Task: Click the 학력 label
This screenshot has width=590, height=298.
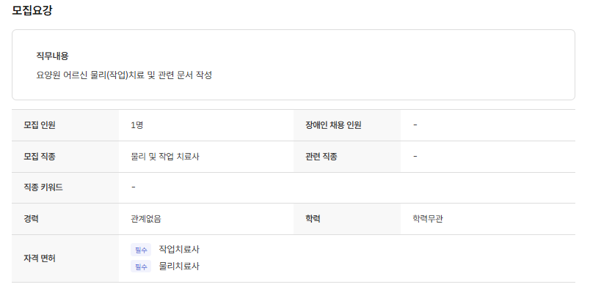Action: pyautogui.click(x=313, y=218)
